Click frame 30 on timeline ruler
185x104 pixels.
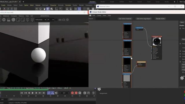point(43,96)
